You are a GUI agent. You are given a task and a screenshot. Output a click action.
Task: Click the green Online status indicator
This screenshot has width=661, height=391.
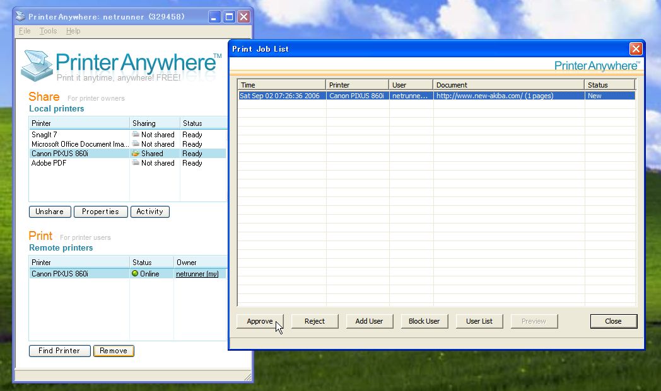pyautogui.click(x=135, y=273)
